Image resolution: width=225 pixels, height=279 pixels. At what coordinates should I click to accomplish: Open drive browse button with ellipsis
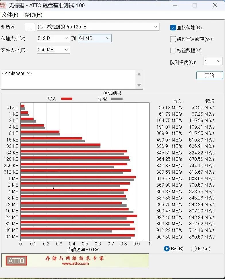pos(30,27)
